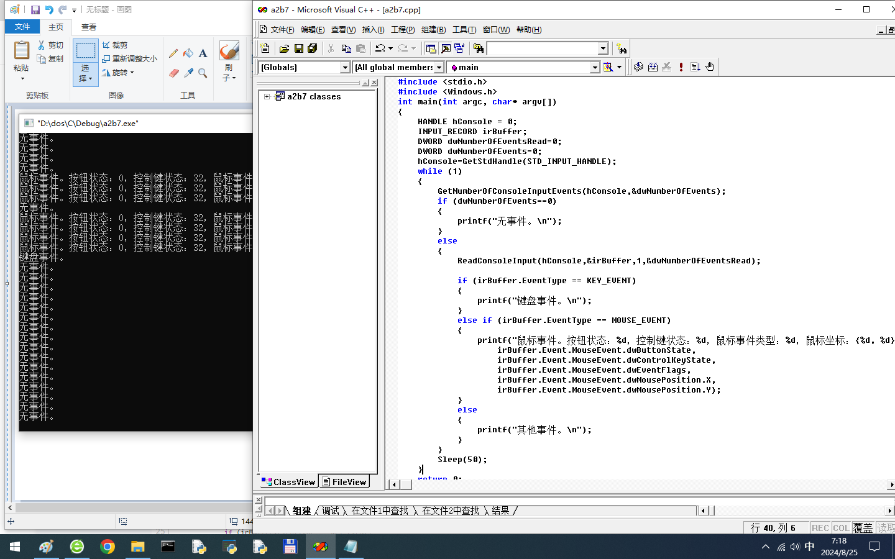Switch to the FileView tab
This screenshot has height=559, width=895.
coord(344,482)
